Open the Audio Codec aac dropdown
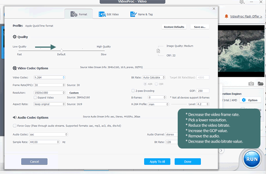266x174 pixels. tap(48, 134)
